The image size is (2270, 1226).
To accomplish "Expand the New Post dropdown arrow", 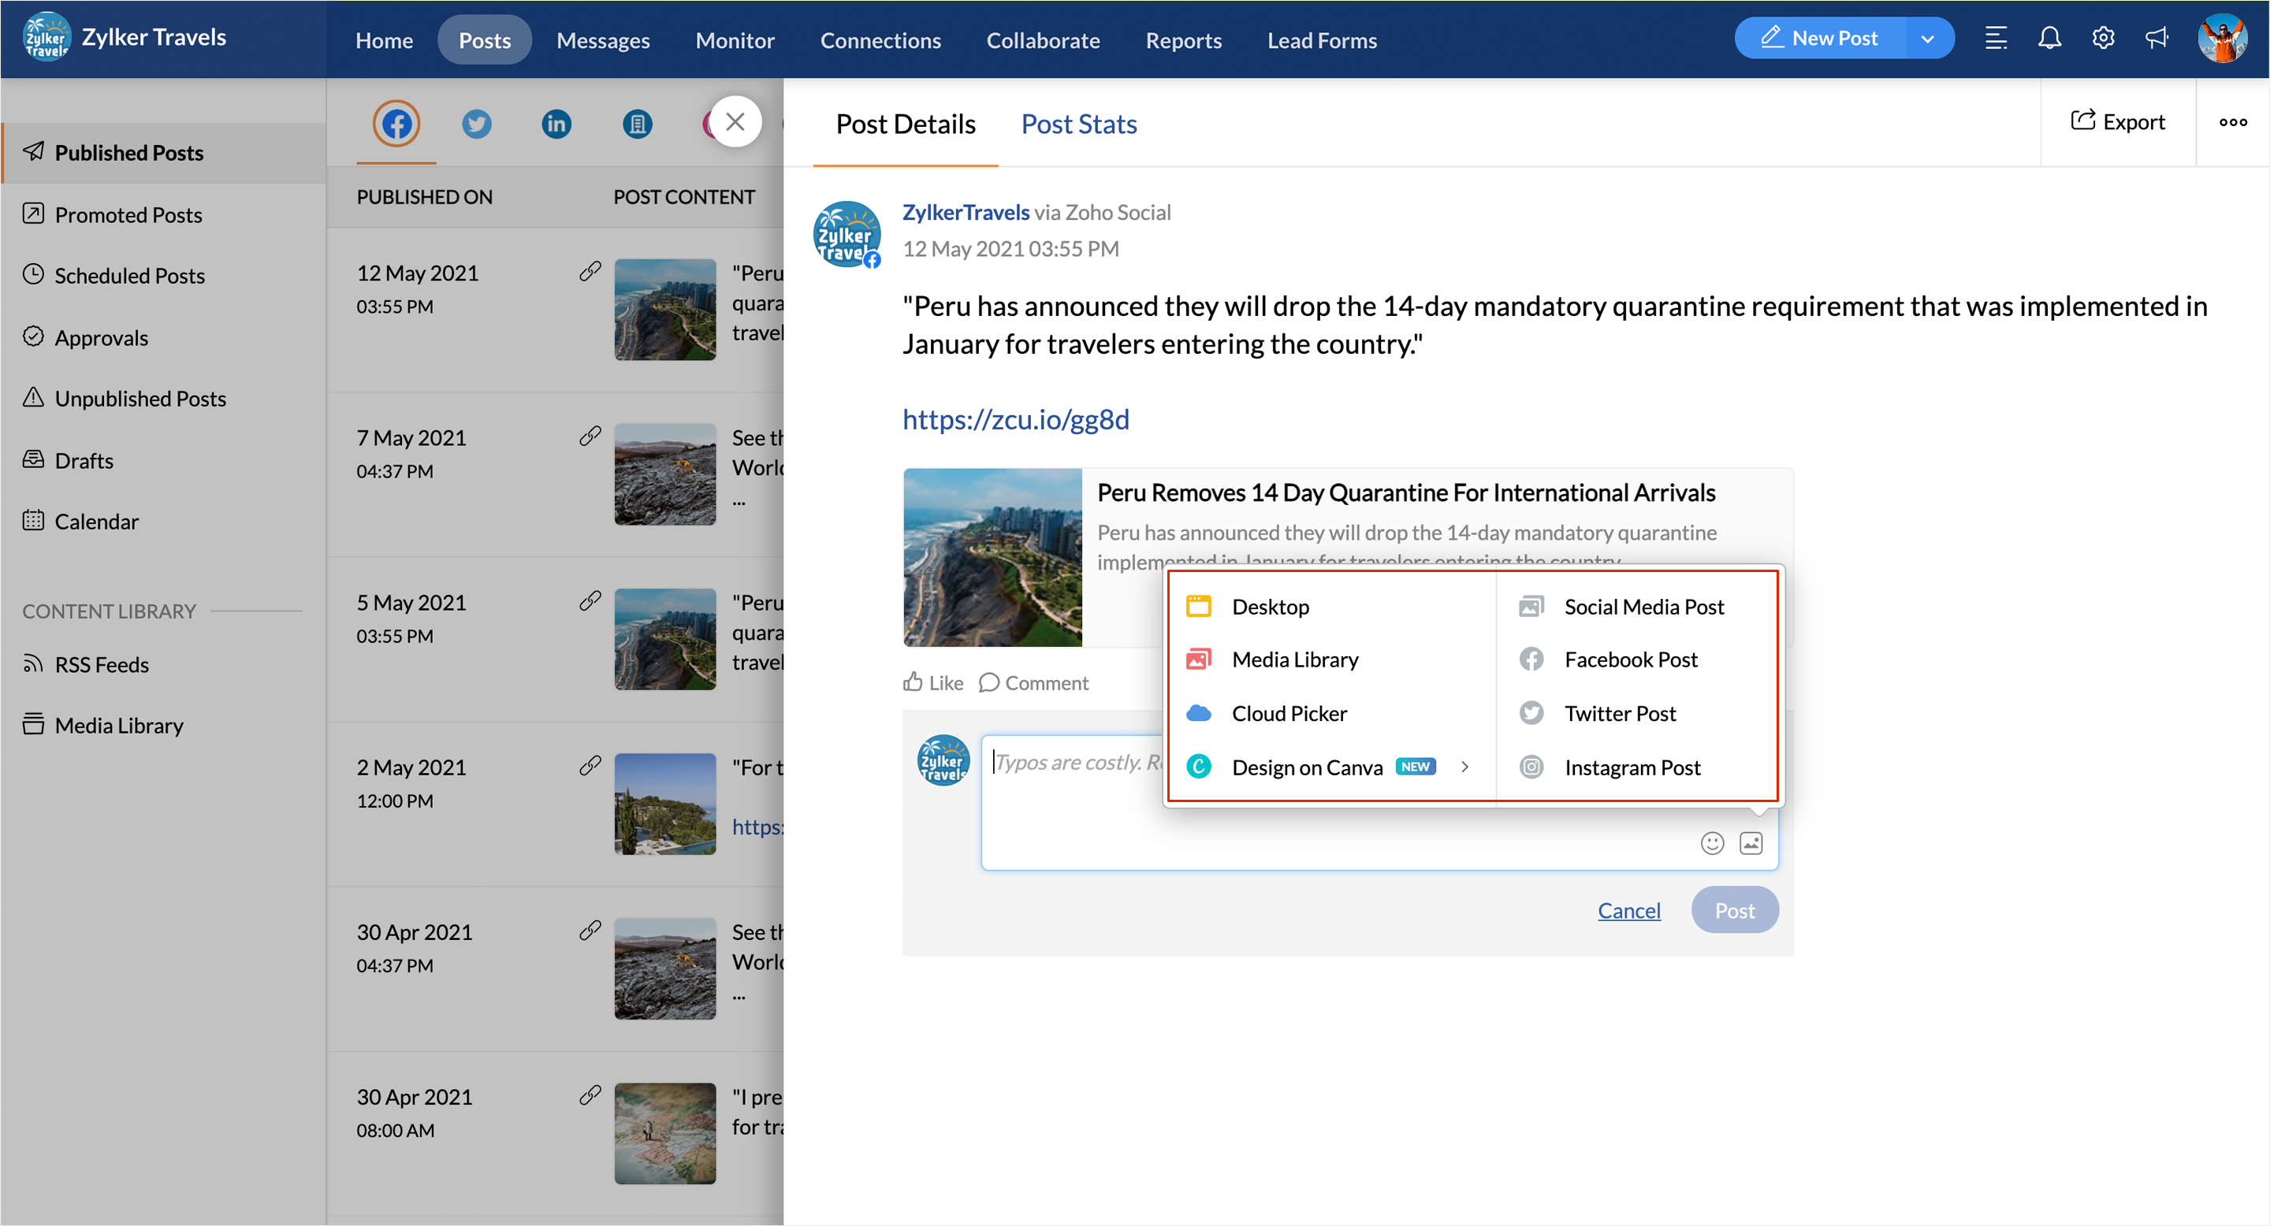I will point(1927,39).
